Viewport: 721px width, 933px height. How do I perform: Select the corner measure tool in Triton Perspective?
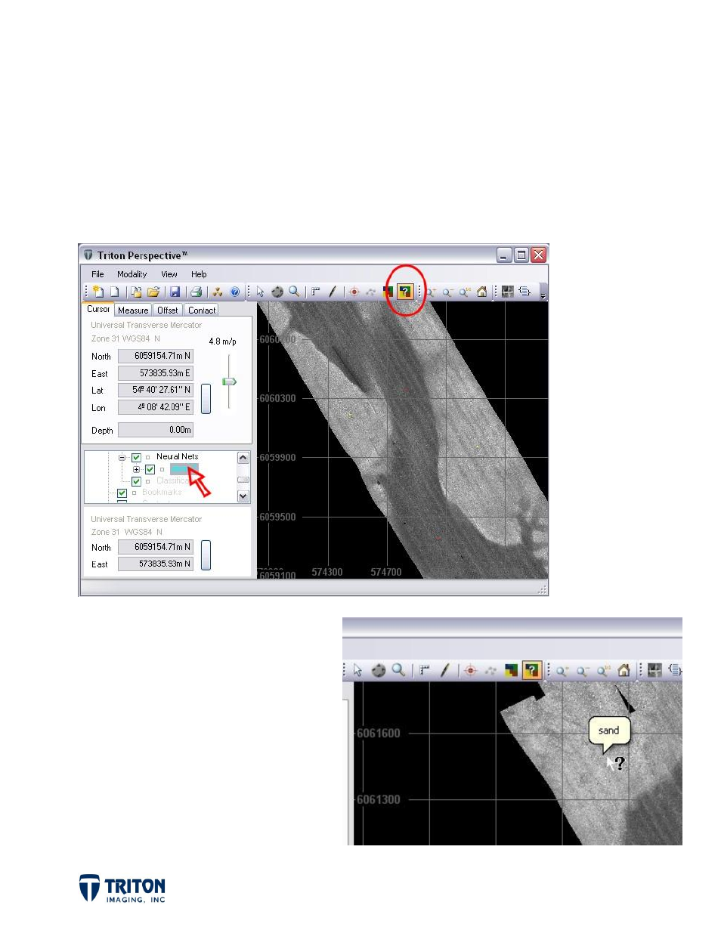pos(316,292)
